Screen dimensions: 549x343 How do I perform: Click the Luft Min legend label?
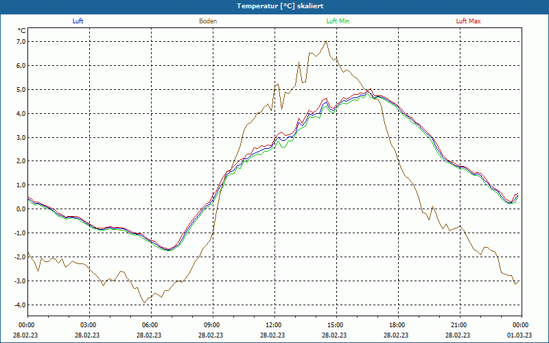[x=338, y=21]
